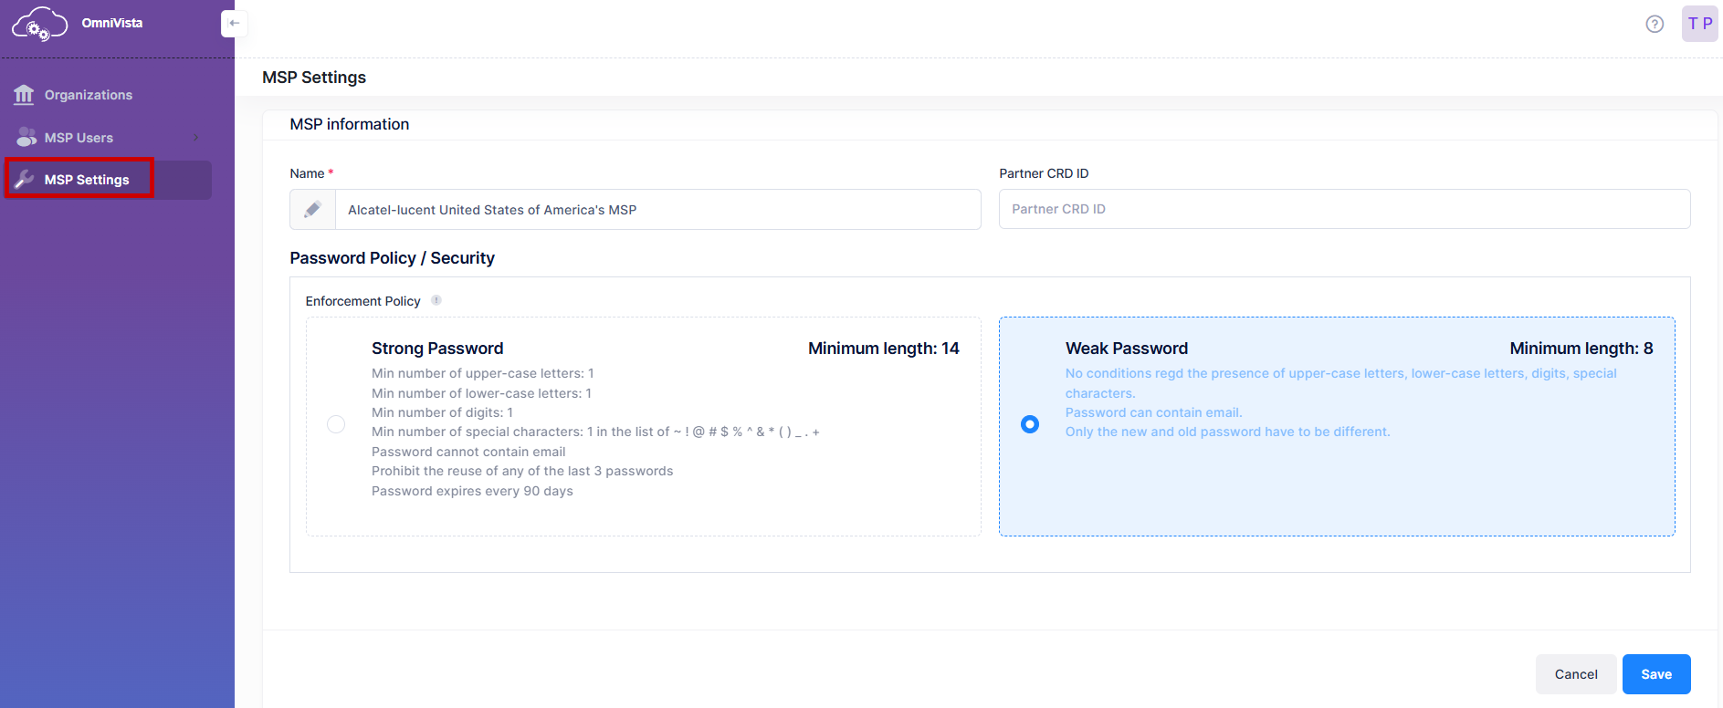The height and width of the screenshot is (708, 1723).
Task: Click the Organizations building icon
Action: click(x=24, y=95)
